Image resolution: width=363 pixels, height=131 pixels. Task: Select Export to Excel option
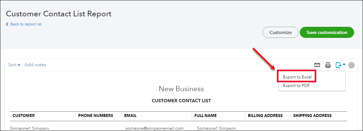pyautogui.click(x=297, y=77)
